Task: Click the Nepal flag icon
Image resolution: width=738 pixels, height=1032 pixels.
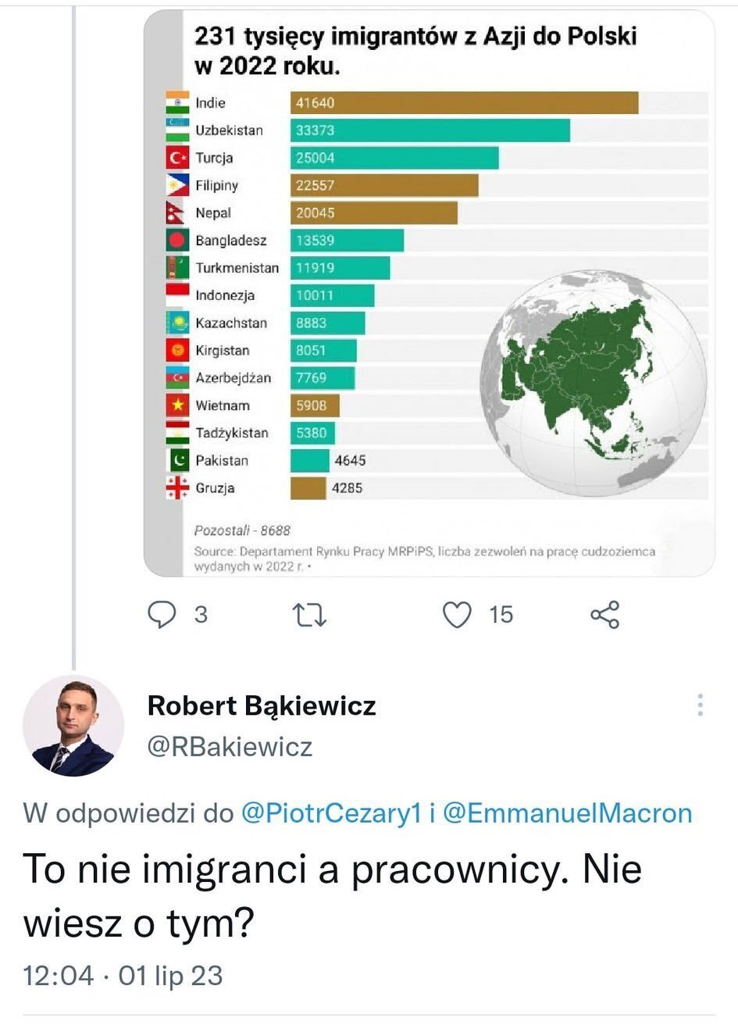Action: (176, 212)
